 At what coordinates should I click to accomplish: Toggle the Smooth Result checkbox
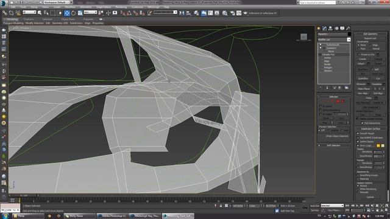358,133
